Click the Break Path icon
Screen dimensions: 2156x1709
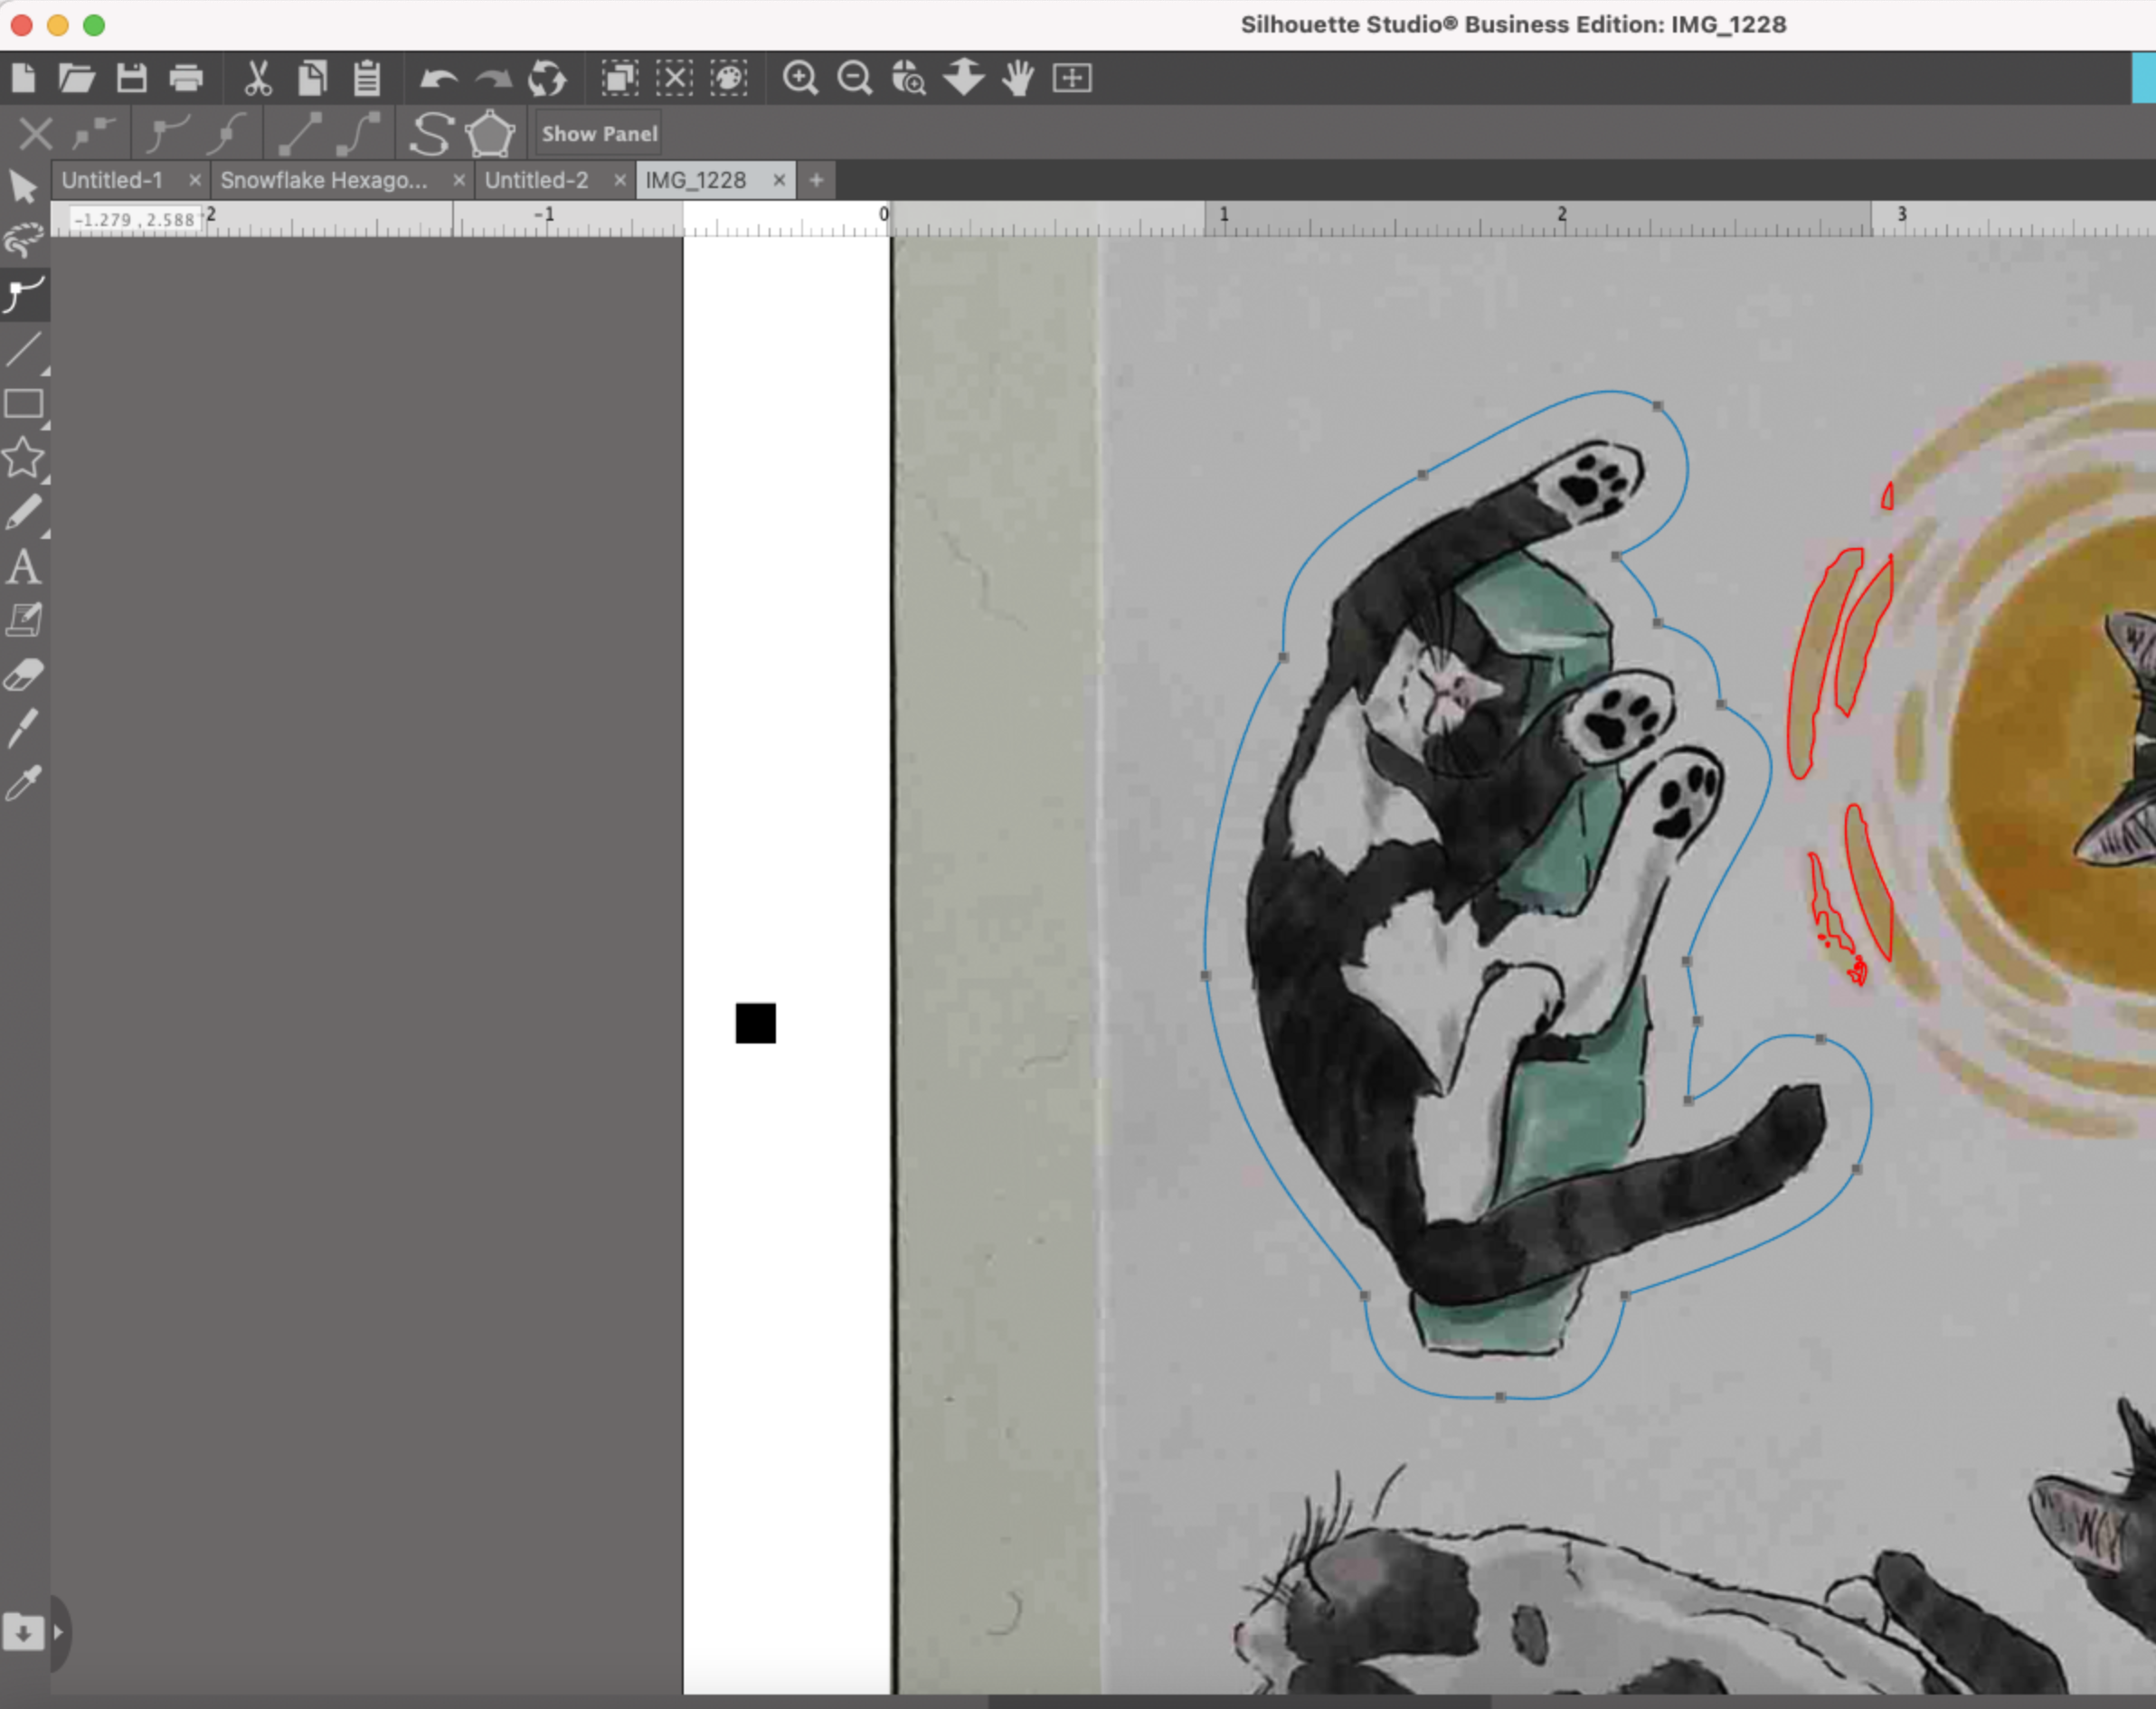tap(95, 133)
